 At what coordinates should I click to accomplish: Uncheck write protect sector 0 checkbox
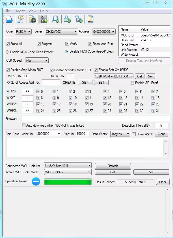(x=38, y=91)
